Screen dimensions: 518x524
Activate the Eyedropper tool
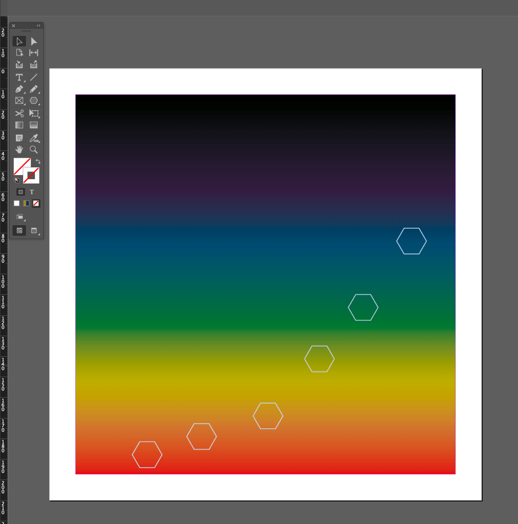tap(34, 138)
